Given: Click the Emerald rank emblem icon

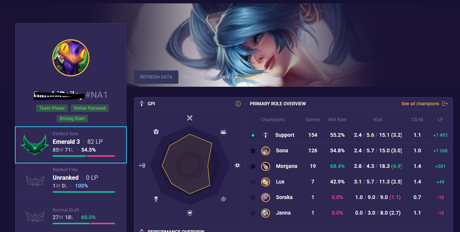Looking at the screenshot, I should point(35,145).
